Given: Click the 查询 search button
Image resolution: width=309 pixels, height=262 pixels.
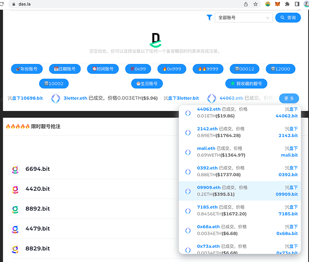Looking at the screenshot, I should click(x=288, y=18).
